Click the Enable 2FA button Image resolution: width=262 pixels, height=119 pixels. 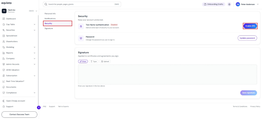(x=250, y=26)
